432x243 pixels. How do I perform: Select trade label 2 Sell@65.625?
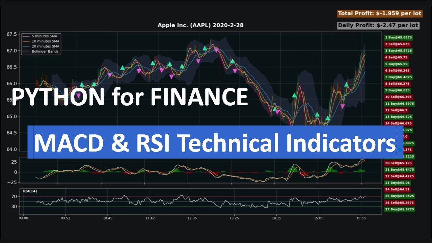pyautogui.click(x=398, y=44)
